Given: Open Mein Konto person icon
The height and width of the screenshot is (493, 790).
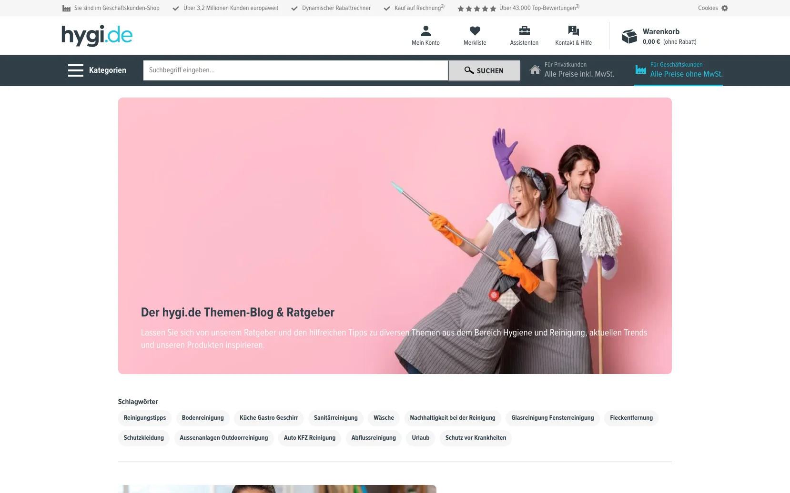Looking at the screenshot, I should (x=426, y=31).
